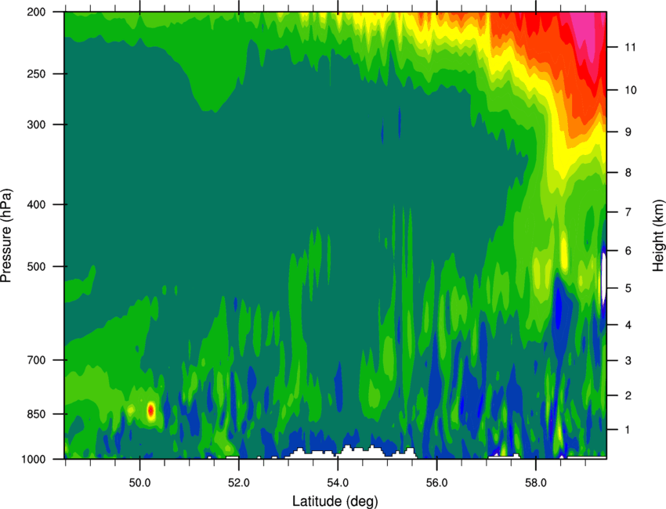Viewport: 666px width, 509px height.
Task: Click the 54.0 latitude tick label
Action: coord(338,483)
